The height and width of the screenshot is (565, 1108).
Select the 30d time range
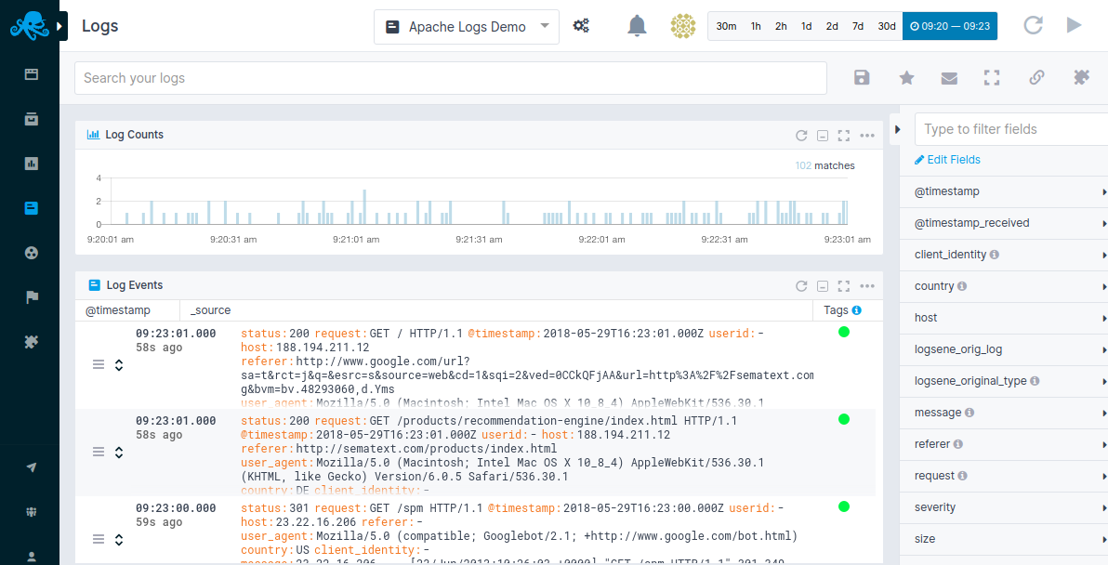tap(886, 26)
